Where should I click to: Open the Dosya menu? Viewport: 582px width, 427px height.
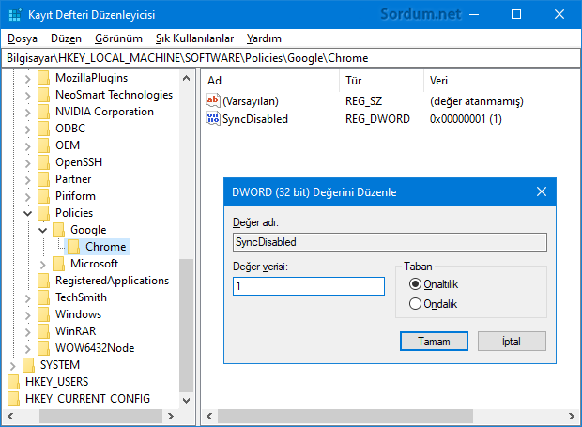point(23,38)
